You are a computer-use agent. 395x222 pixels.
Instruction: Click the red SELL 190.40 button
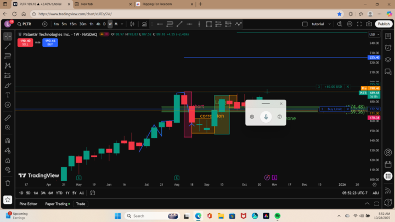(25, 42)
